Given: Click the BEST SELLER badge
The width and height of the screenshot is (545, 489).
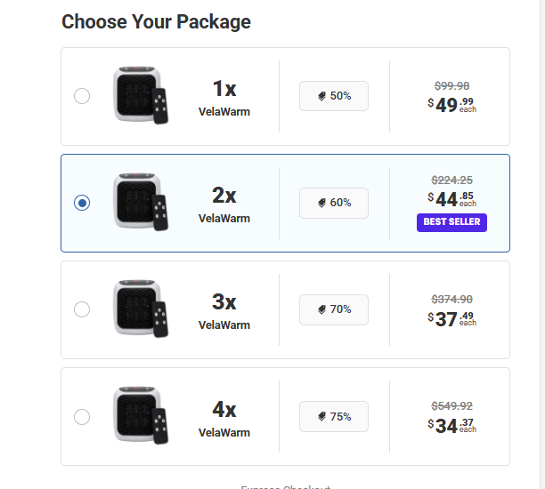Looking at the screenshot, I should (x=451, y=222).
